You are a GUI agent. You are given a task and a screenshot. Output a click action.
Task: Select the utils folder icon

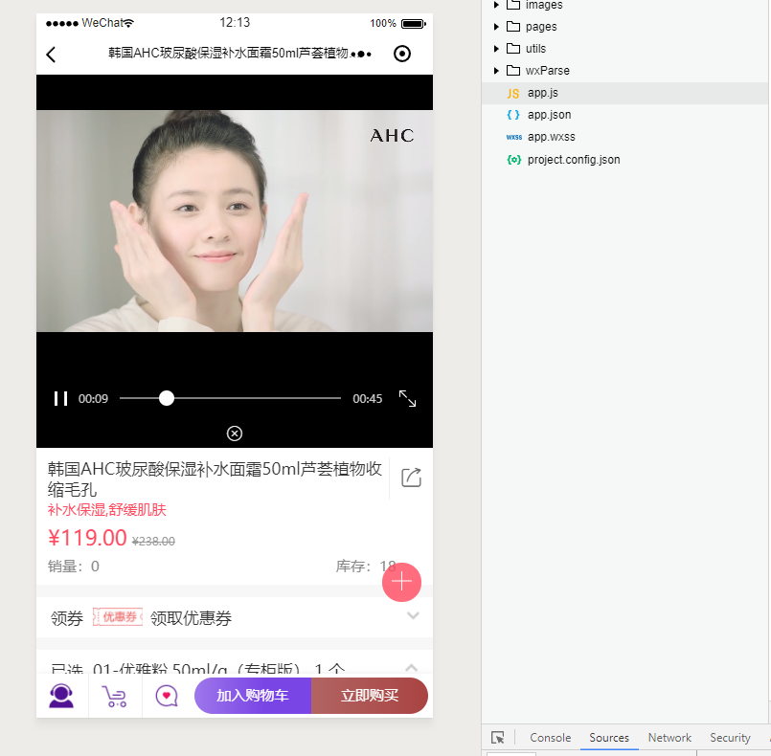pyautogui.click(x=513, y=49)
